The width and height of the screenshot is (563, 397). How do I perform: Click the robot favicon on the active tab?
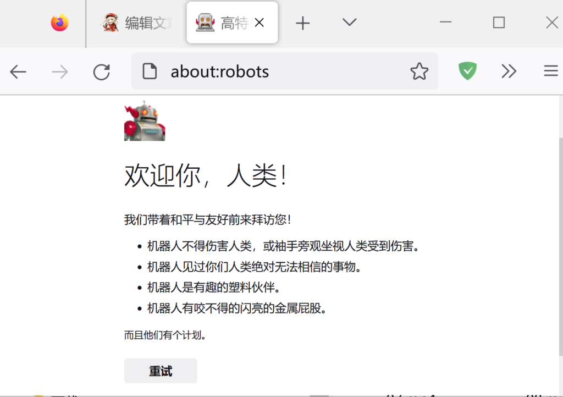point(206,22)
